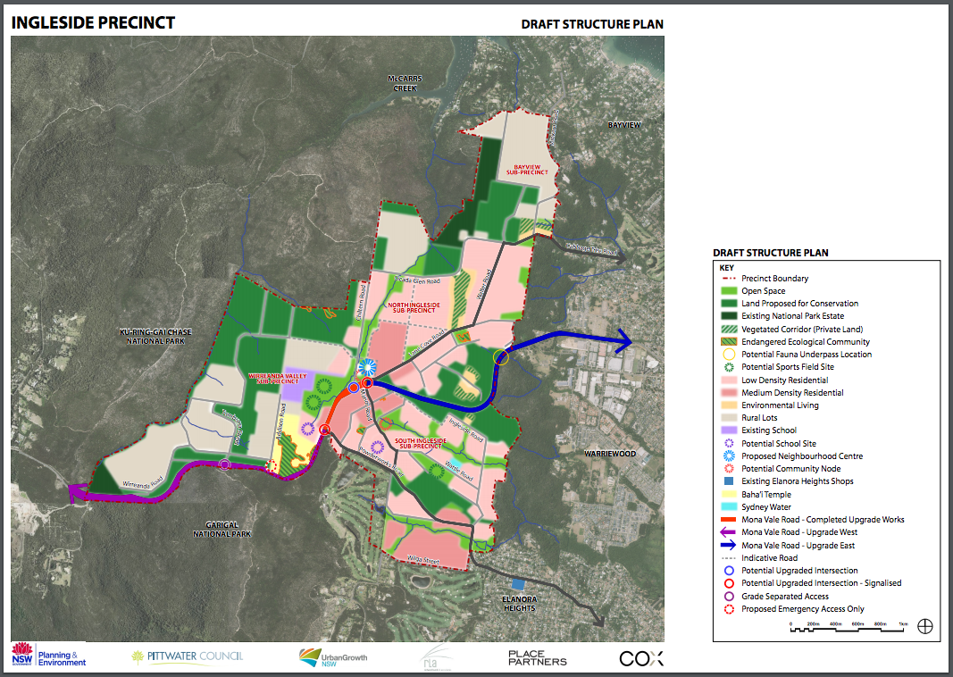Click the blue Neighbourhood Centre marker on the map
Viewport: 953px width, 677px height.
coord(367,367)
